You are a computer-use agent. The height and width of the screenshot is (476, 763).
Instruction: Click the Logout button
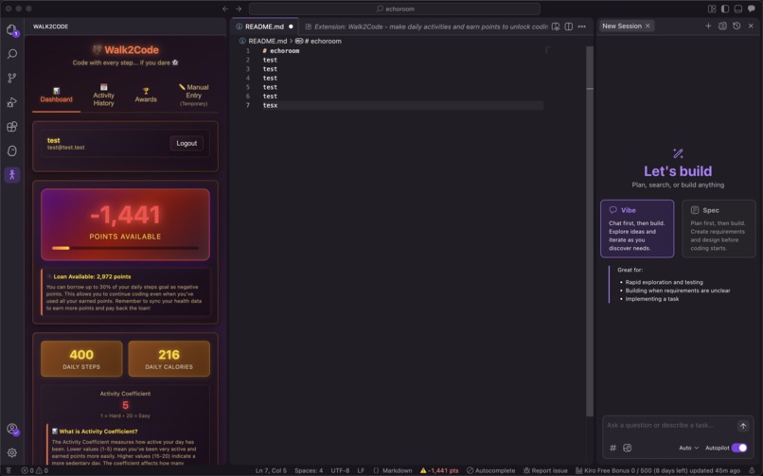tap(186, 143)
